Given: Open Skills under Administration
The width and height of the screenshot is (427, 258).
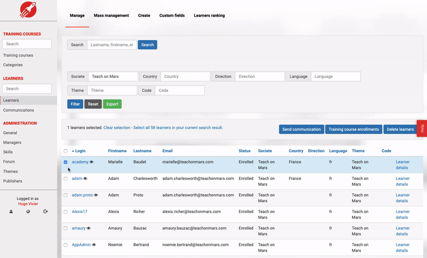Looking at the screenshot, I should point(8,152).
